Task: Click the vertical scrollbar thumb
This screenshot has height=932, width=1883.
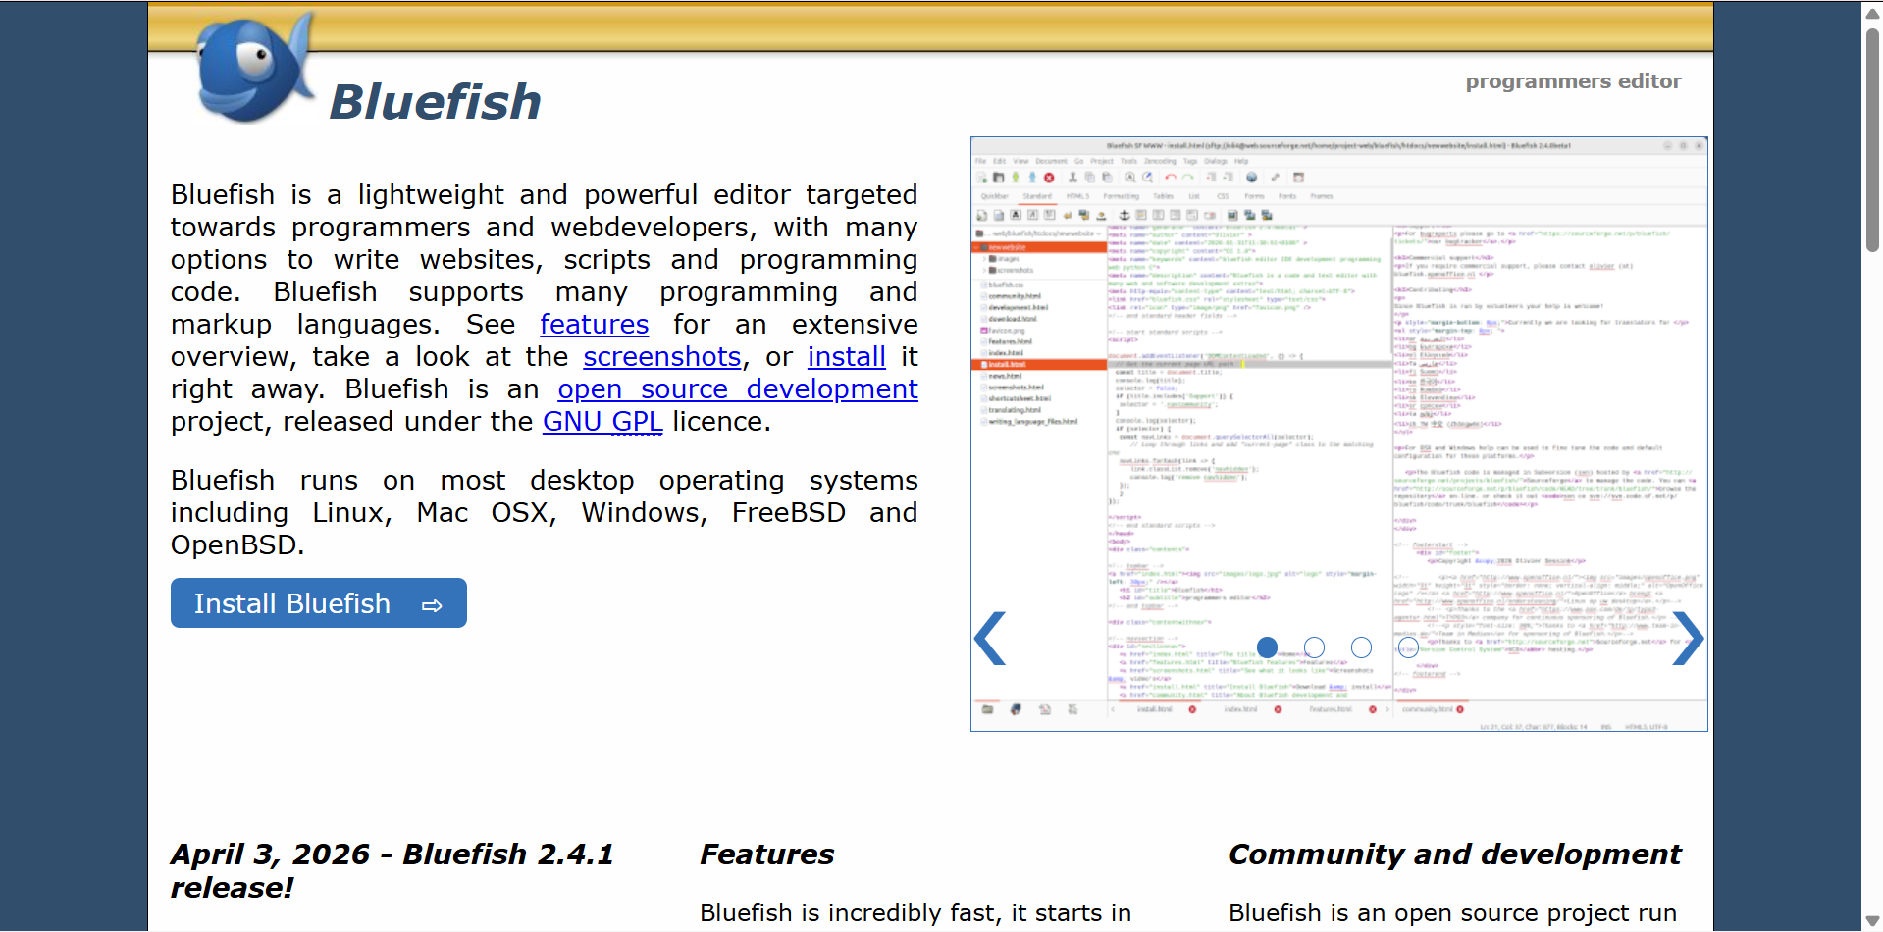Action: pyautogui.click(x=1872, y=142)
